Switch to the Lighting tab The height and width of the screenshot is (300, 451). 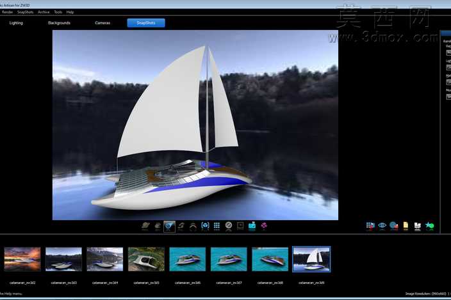pyautogui.click(x=16, y=23)
